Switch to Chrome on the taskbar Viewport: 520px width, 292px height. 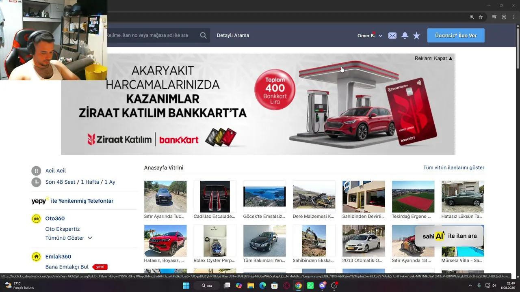point(298,286)
